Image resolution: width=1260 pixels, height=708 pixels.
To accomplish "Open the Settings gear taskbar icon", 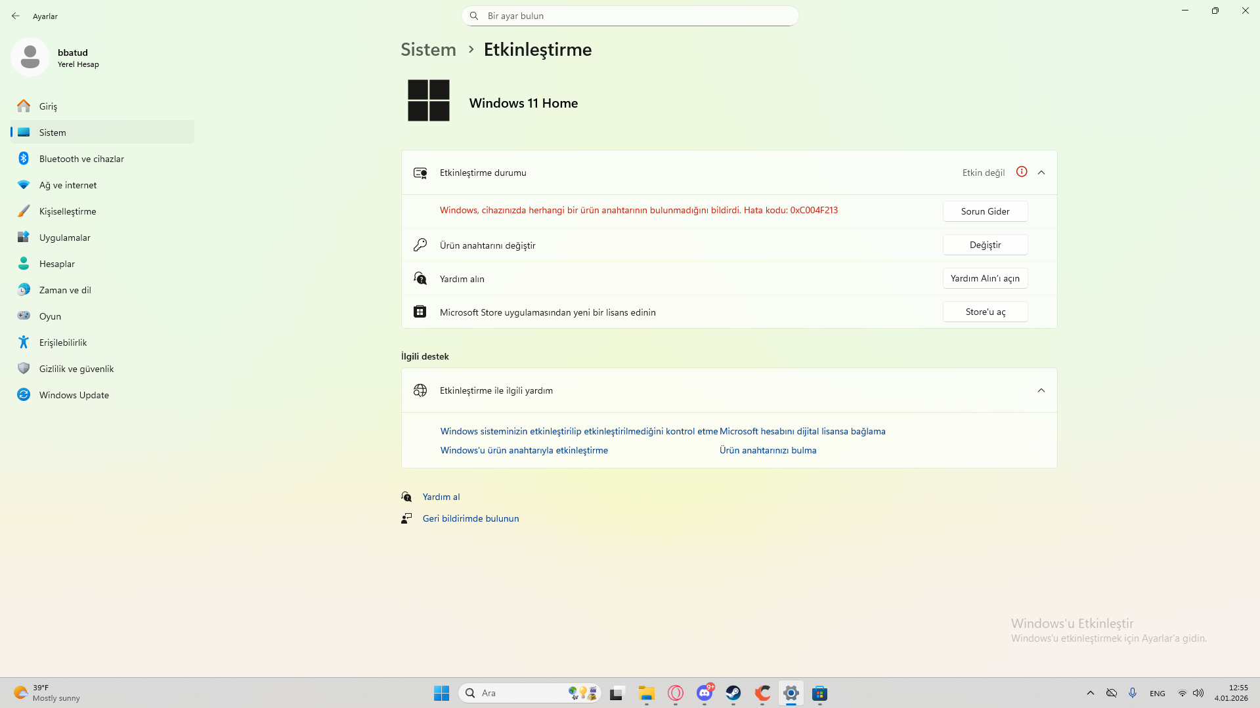I will coord(791,693).
